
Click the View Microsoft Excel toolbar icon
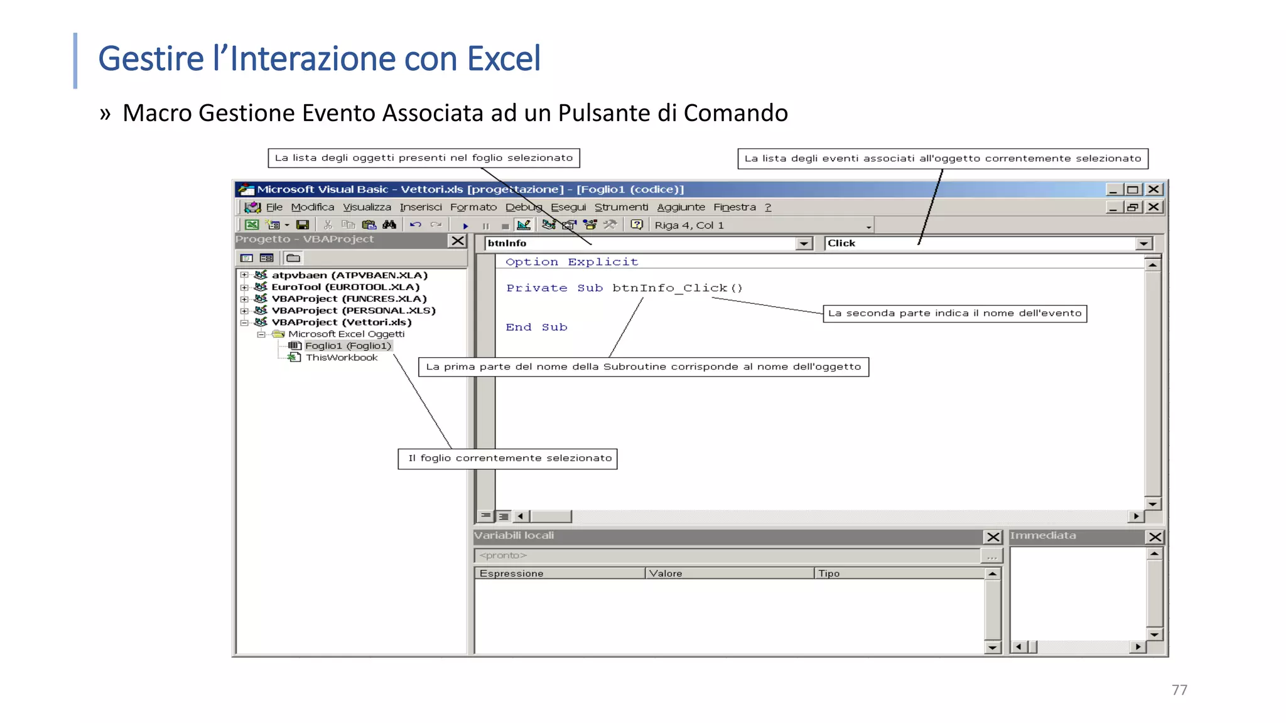click(x=252, y=225)
